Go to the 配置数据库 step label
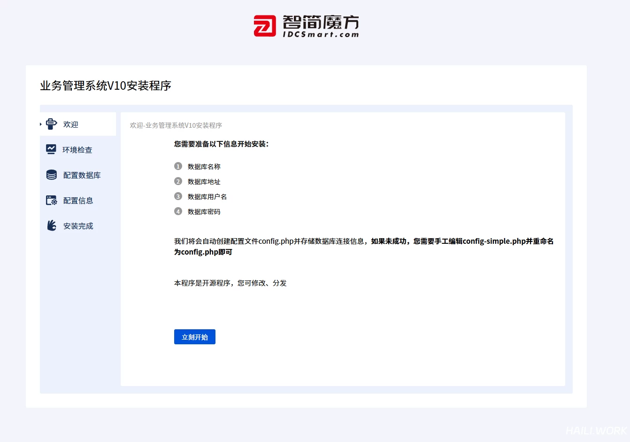630x442 pixels. (x=82, y=175)
